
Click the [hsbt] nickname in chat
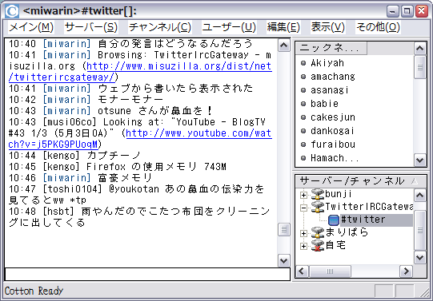pos(58,212)
